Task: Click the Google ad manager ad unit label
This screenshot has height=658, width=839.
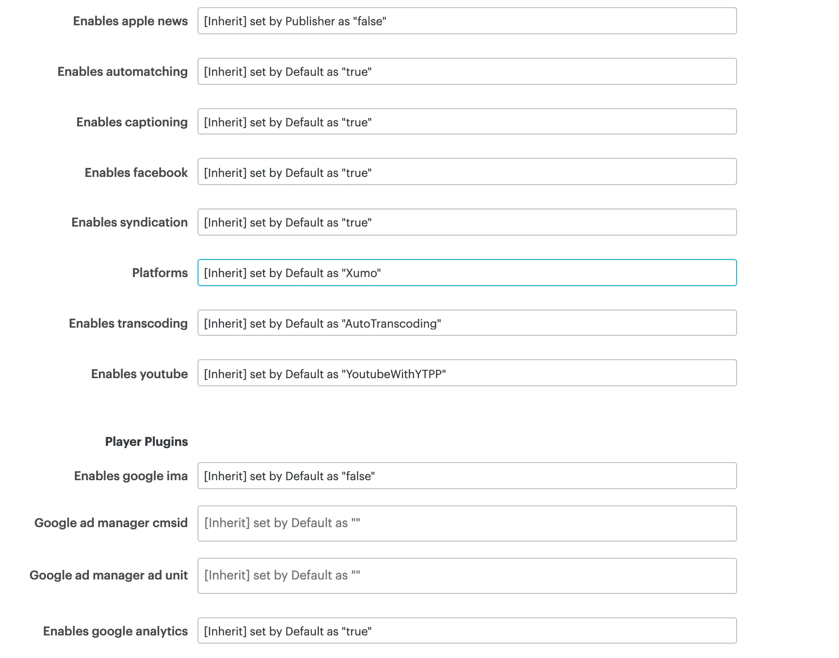Action: [x=109, y=575]
